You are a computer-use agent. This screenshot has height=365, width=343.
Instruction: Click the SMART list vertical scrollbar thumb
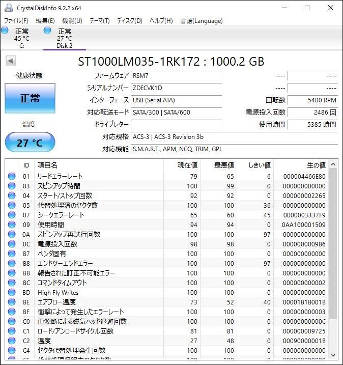pos(333,243)
